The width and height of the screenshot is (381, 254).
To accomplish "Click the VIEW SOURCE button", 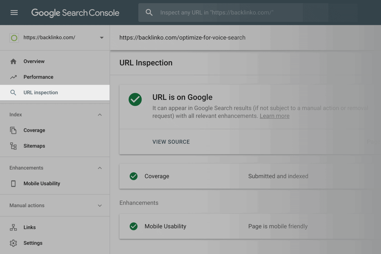I will click(x=171, y=142).
